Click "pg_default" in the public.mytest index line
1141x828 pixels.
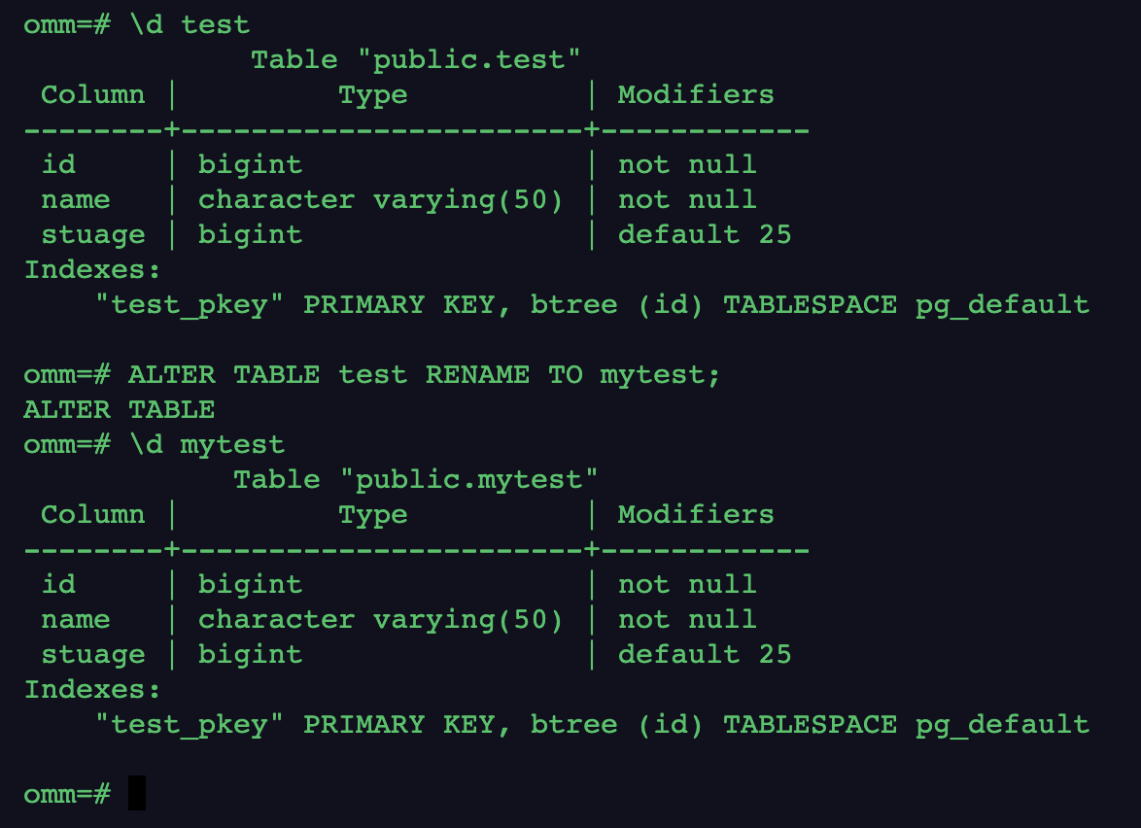click(x=1002, y=724)
